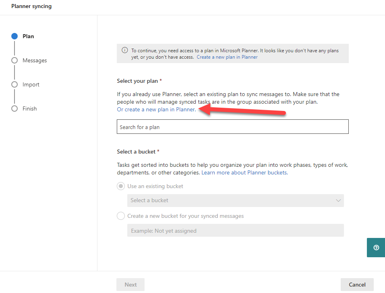
Task: Click the chevron arrow on bucket dropdown
Action: click(338, 201)
